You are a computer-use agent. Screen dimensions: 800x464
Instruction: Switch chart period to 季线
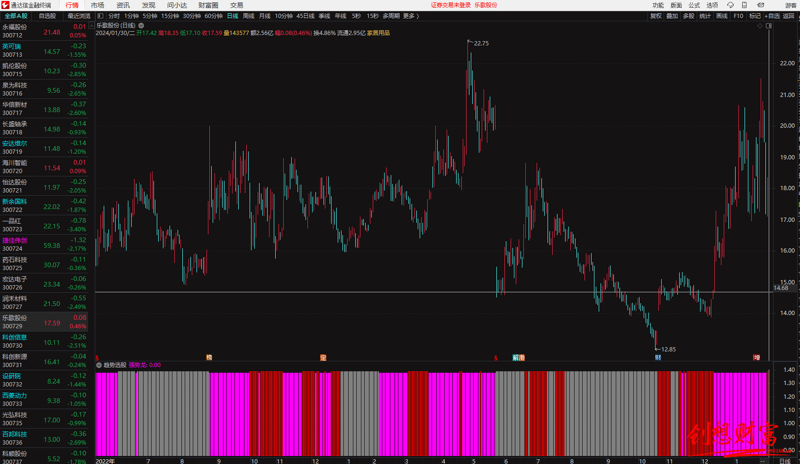tap(324, 16)
